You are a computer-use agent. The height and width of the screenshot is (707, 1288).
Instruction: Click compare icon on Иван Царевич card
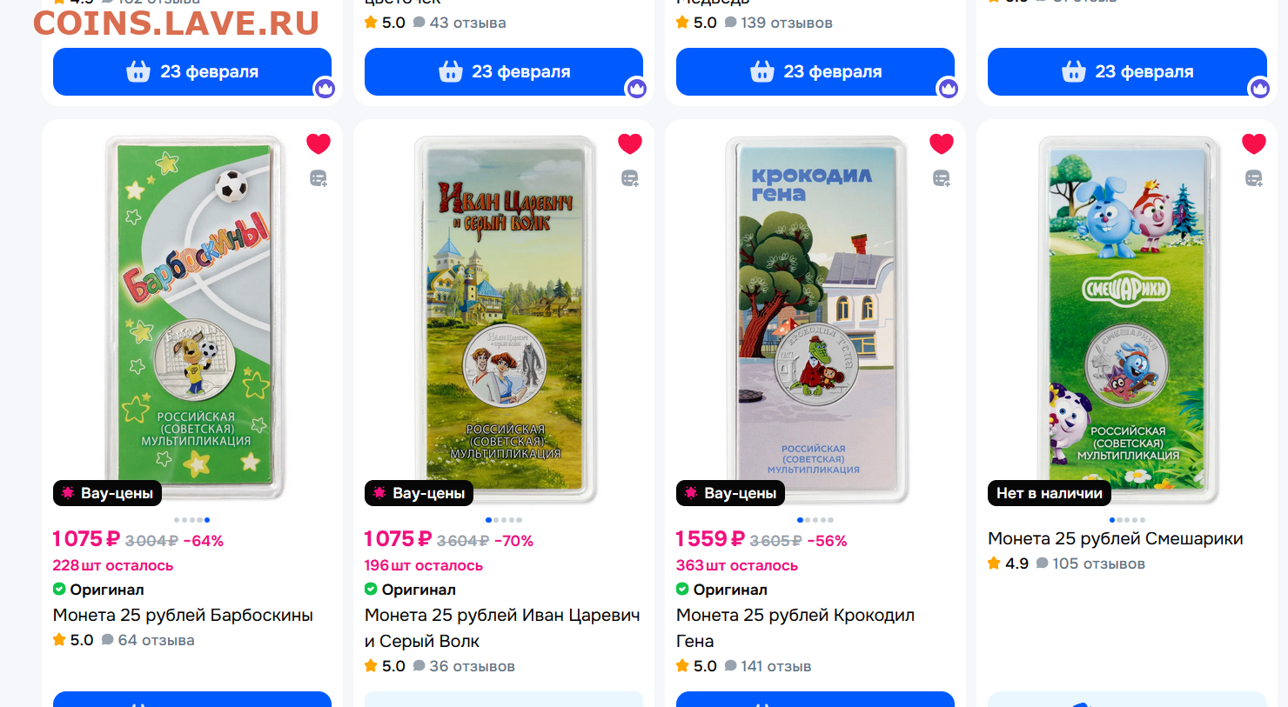point(630,178)
